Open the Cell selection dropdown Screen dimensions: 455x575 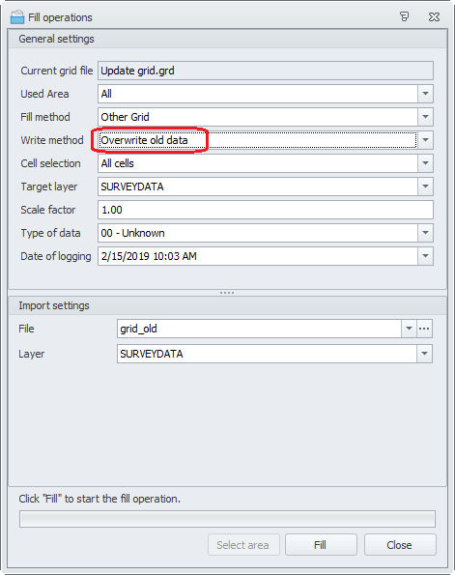(x=425, y=163)
